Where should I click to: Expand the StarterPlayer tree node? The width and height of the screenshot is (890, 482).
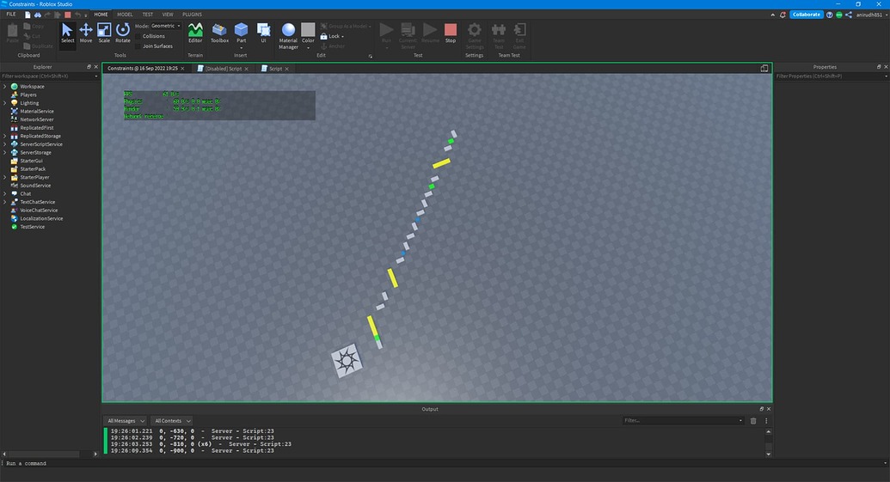[x=5, y=178]
